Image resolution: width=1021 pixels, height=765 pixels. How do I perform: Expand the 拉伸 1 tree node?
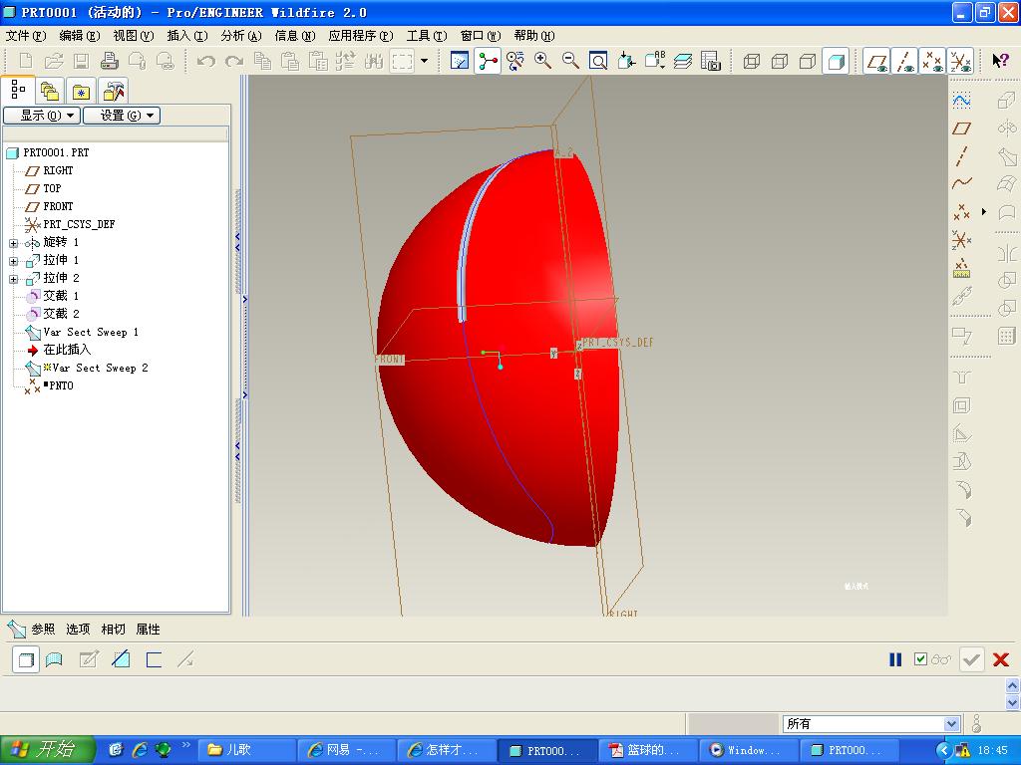click(13, 261)
